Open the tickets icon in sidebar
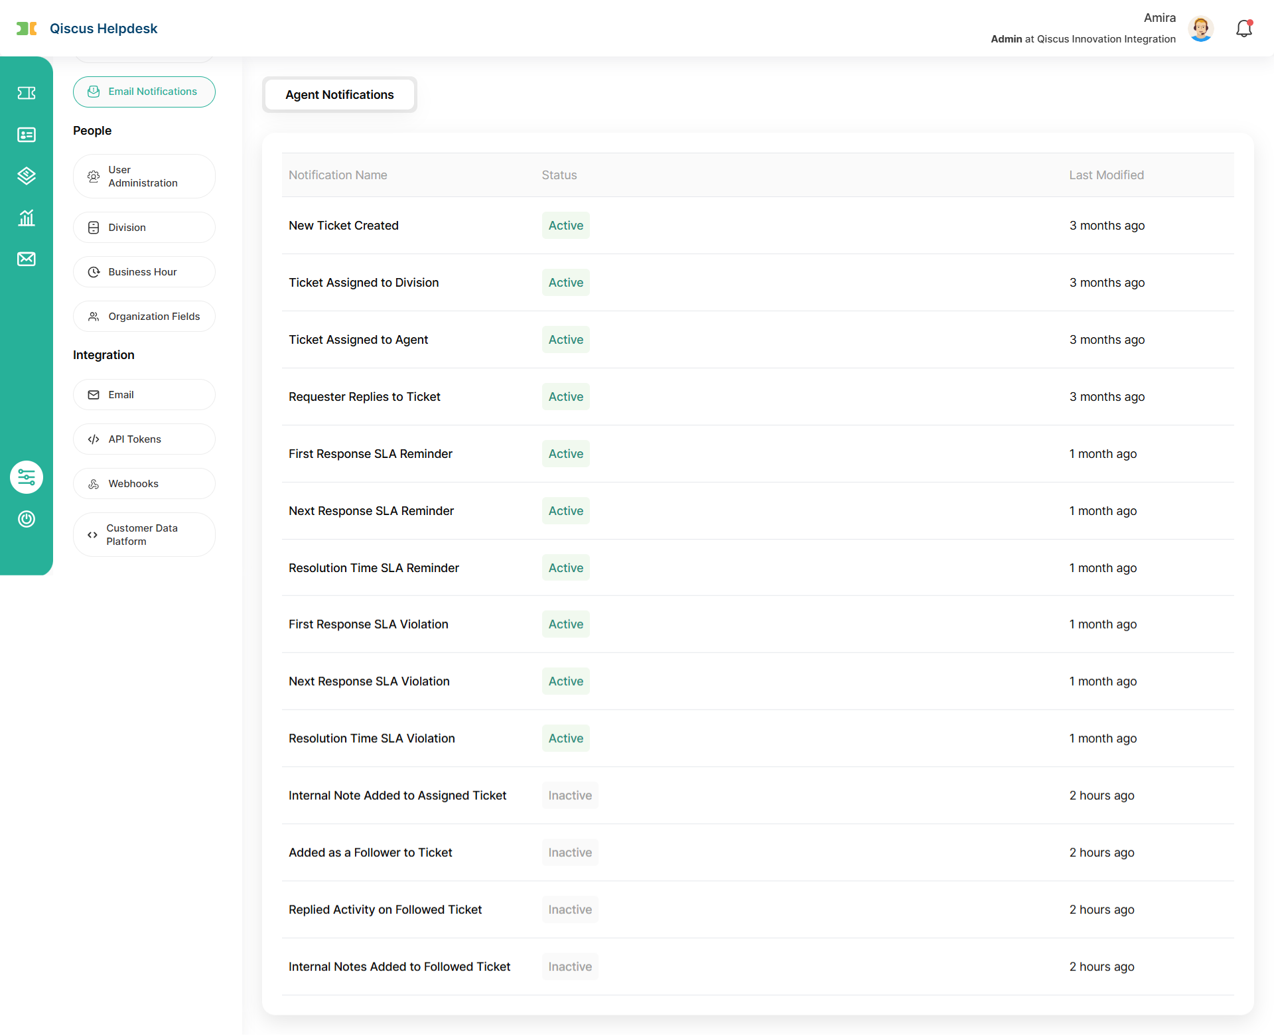The height and width of the screenshot is (1036, 1274). coord(27,93)
